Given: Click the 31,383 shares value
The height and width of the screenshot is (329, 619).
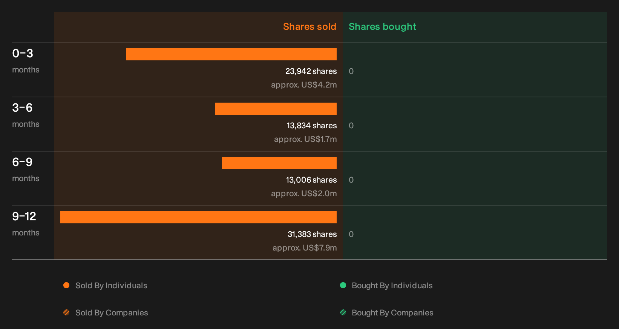Looking at the screenshot, I should pyautogui.click(x=312, y=234).
